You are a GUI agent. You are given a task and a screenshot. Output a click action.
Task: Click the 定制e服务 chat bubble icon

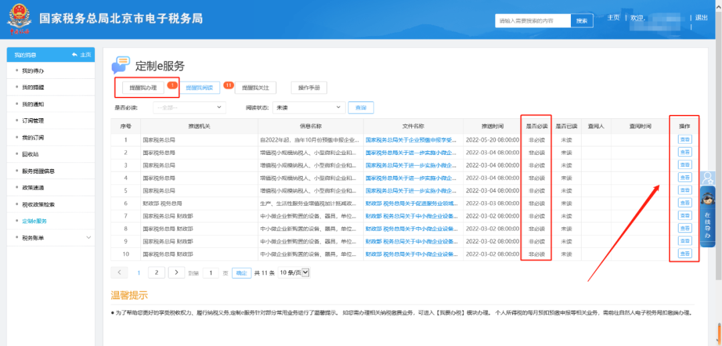(121, 65)
